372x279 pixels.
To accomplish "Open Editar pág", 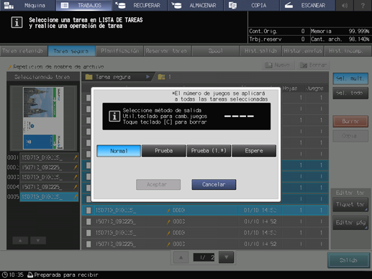I will [350, 223].
